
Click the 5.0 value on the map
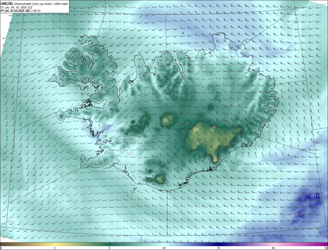click(174, 94)
